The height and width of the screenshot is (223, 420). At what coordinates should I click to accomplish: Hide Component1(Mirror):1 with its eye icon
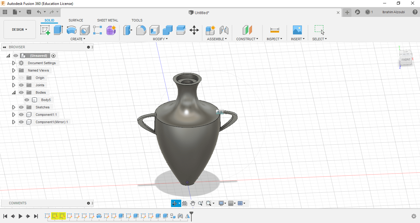pos(21,122)
